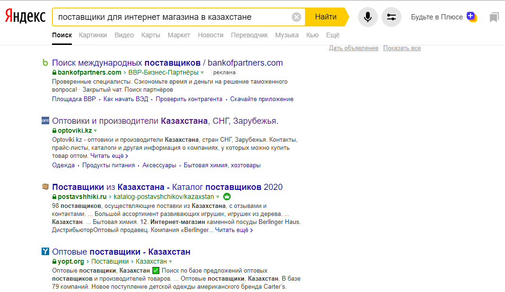Viewport: 505px width, 292px height.
Task: Open Поставщики из Казахстана catalog result
Action: pyautogui.click(x=167, y=187)
